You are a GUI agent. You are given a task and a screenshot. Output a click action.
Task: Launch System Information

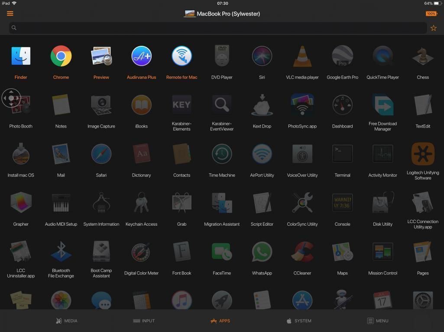tap(101, 203)
